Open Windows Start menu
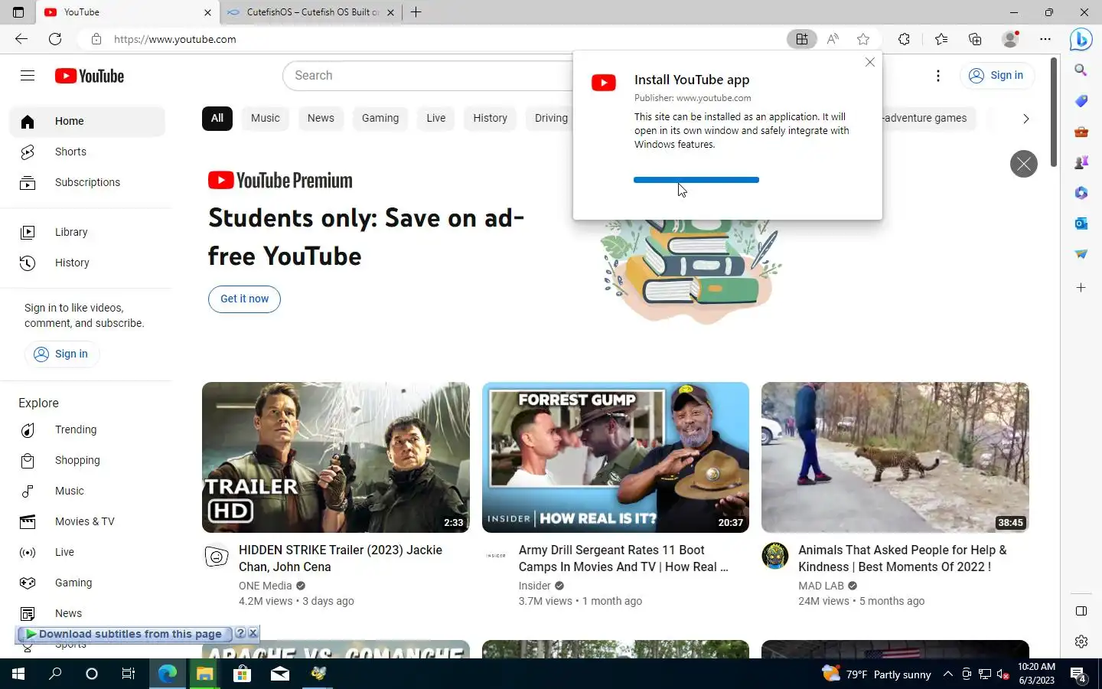Screen dimensions: 1102x689 tap(18, 674)
